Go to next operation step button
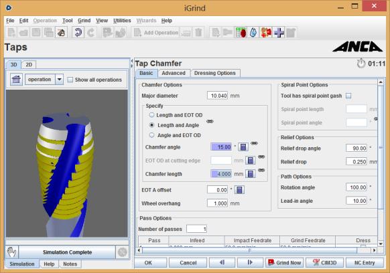Screen dimensions: 390x273 (x=250, y=262)
